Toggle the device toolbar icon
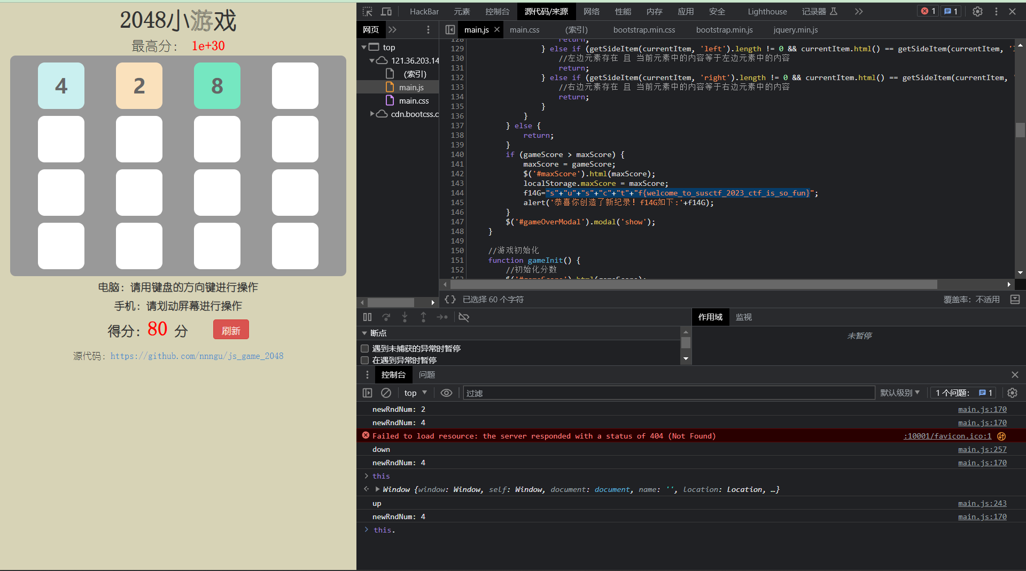Image resolution: width=1026 pixels, height=571 pixels. point(386,11)
